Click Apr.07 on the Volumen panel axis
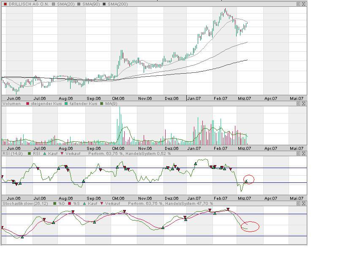 (x=271, y=149)
